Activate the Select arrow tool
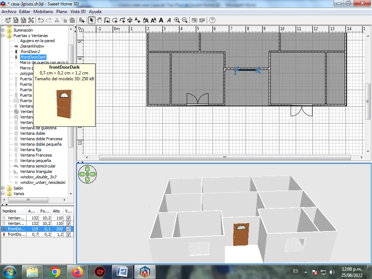The width and height of the screenshot is (372, 279). pos(92,20)
